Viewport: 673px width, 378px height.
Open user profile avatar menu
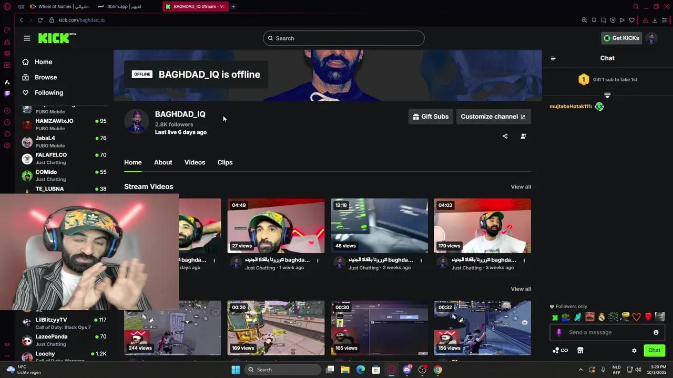coord(651,38)
